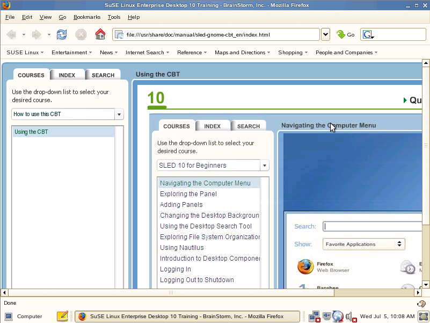Switch to the outer INDEX tab
Viewport: 430px width, 323px height.
(67, 75)
